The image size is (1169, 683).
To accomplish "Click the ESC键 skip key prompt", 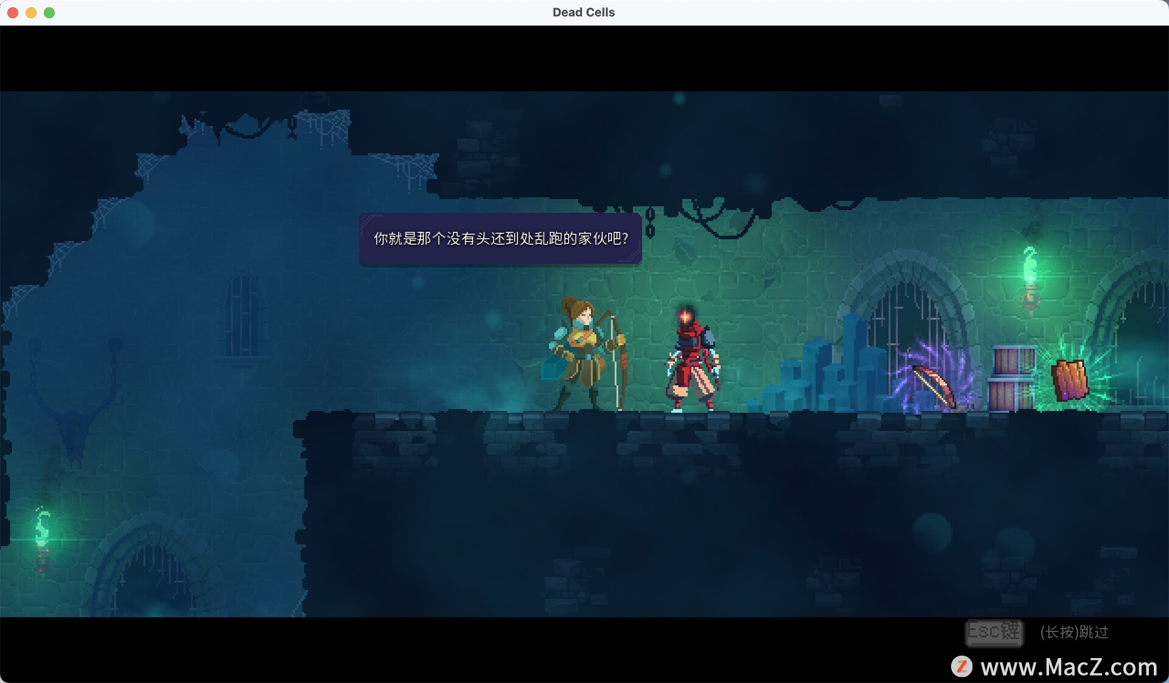I will click(x=994, y=632).
